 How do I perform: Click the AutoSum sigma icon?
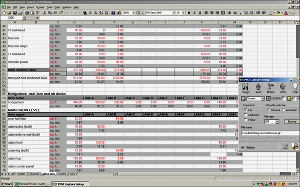(x=90, y=13)
